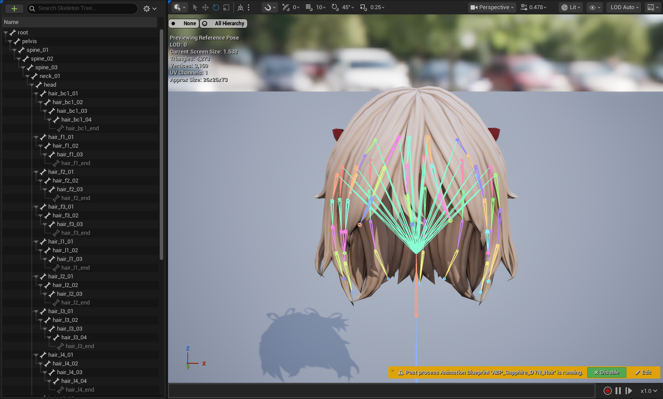The height and width of the screenshot is (399, 663).
Task: Toggle grid location snapping icon
Action: point(309,7)
